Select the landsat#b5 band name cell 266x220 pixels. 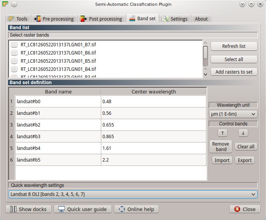[x=58, y=160]
